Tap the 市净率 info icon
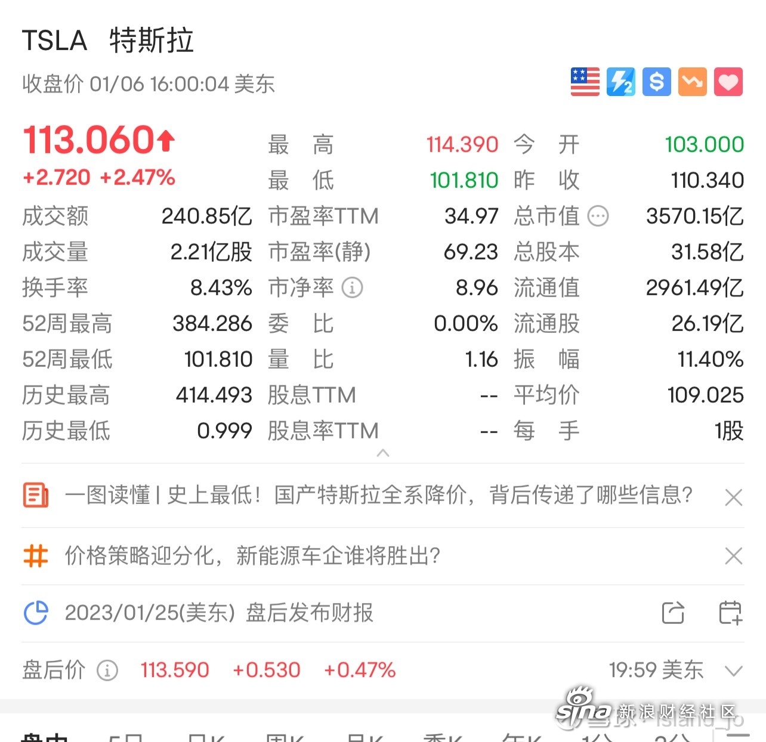The width and height of the screenshot is (766, 742). pos(352,287)
